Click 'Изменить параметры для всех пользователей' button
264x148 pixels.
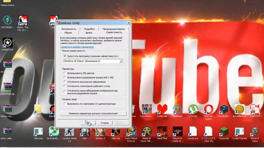click(x=93, y=113)
